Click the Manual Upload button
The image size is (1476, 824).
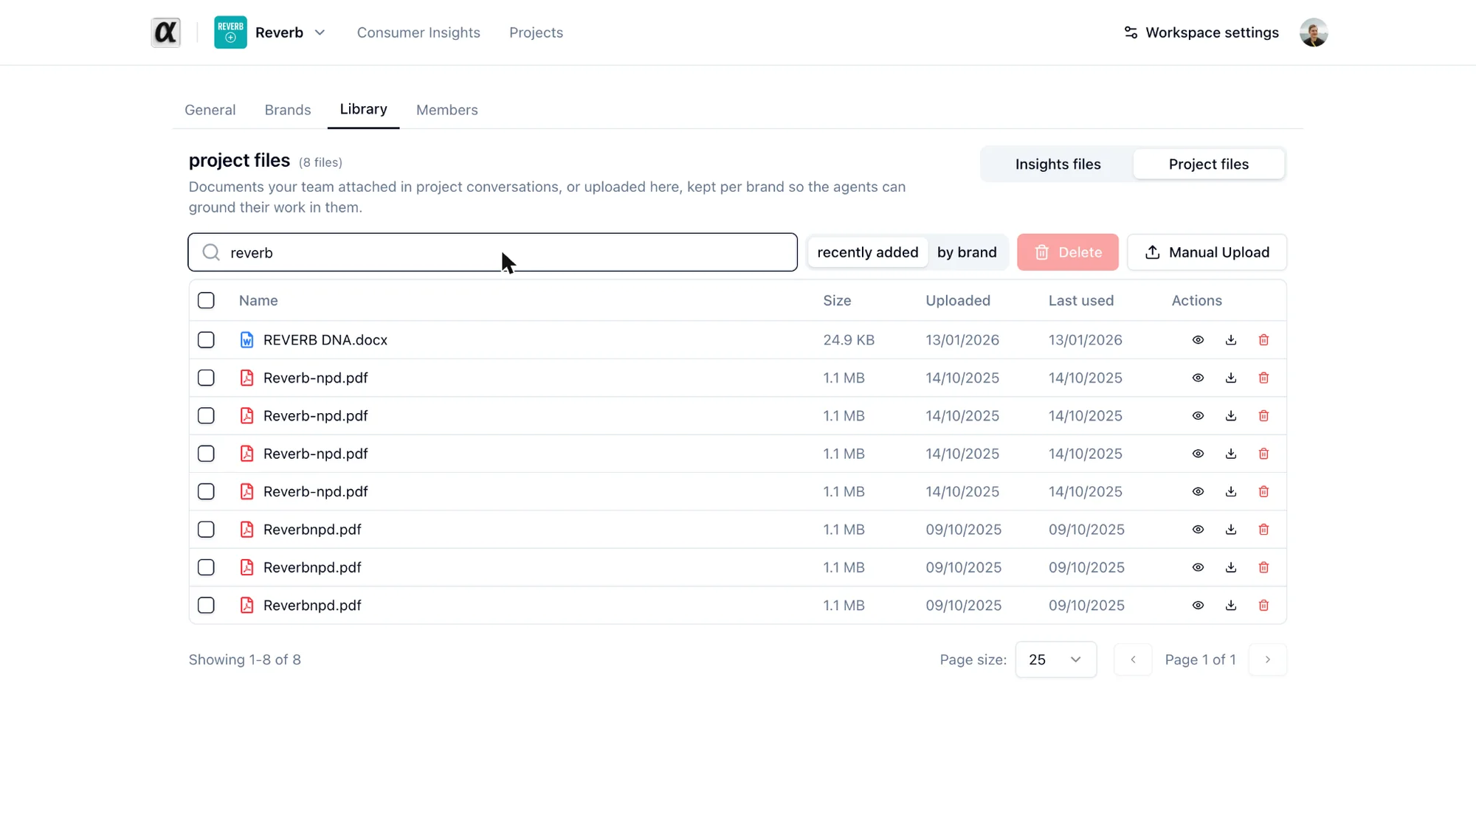point(1207,252)
